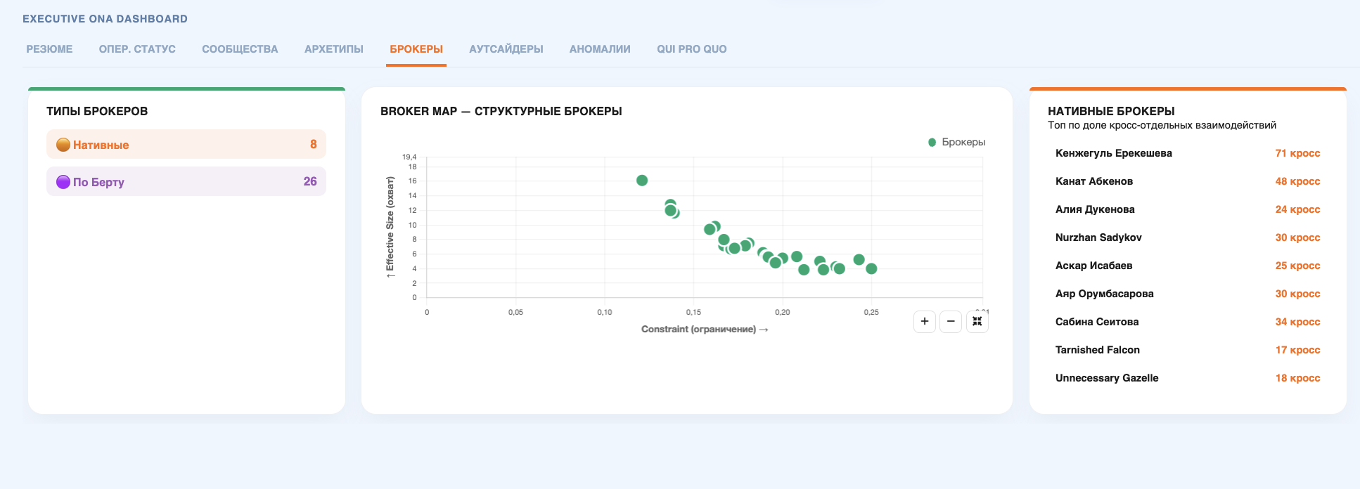Image resolution: width=1360 pixels, height=489 pixels.
Task: Reset the broker map zoom to fit
Action: 977,322
